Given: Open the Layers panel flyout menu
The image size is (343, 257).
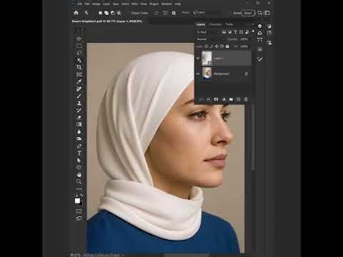Looking at the screenshot, I should 253,24.
